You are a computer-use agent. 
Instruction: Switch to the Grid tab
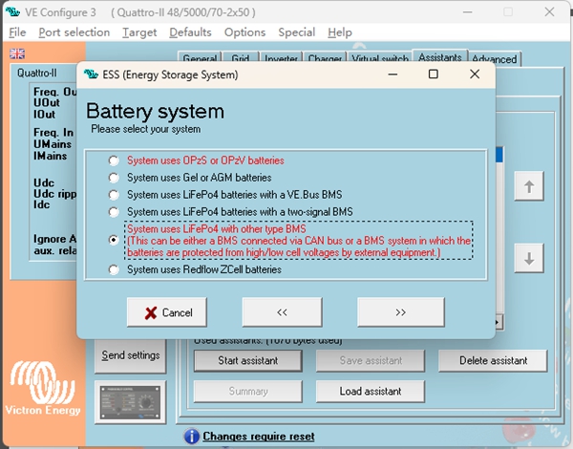click(x=241, y=58)
